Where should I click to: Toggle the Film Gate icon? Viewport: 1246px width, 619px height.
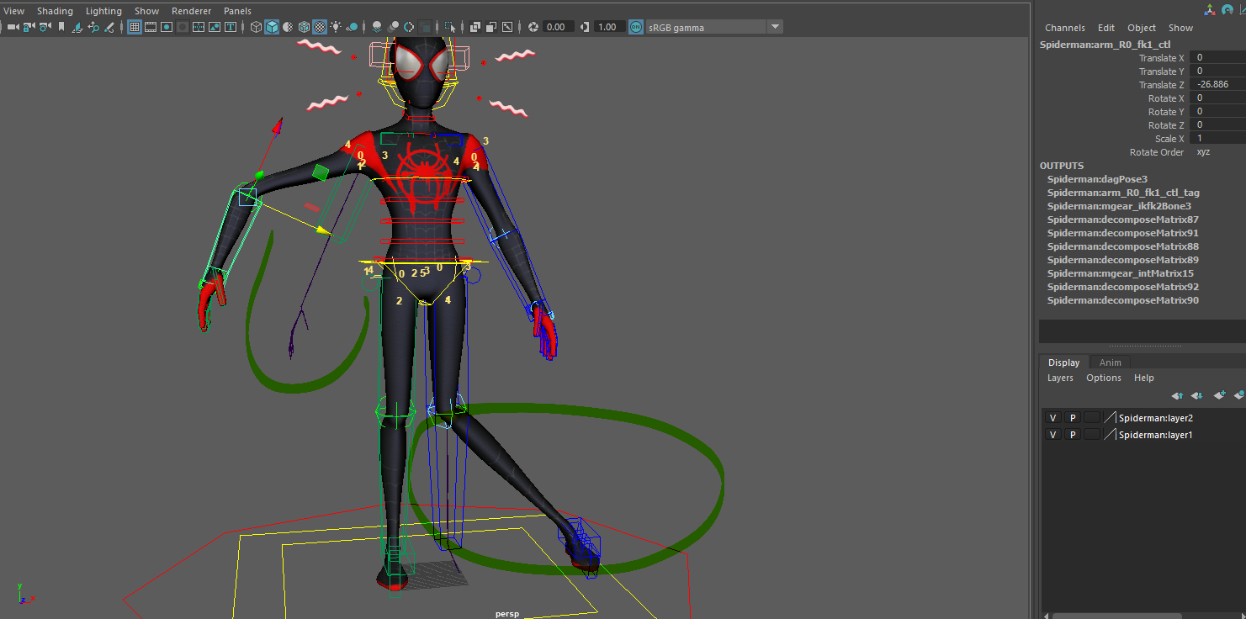point(151,27)
